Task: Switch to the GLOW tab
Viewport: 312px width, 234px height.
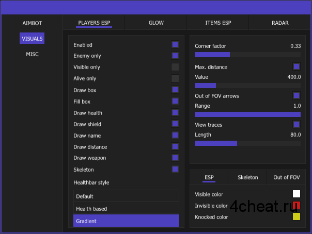Action: (156, 23)
